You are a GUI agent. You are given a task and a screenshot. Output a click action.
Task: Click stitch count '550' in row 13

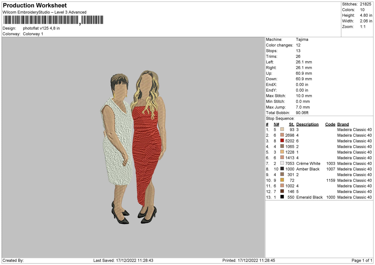pos(291,197)
